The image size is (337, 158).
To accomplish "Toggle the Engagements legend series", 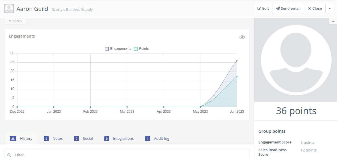I will 118,49.
